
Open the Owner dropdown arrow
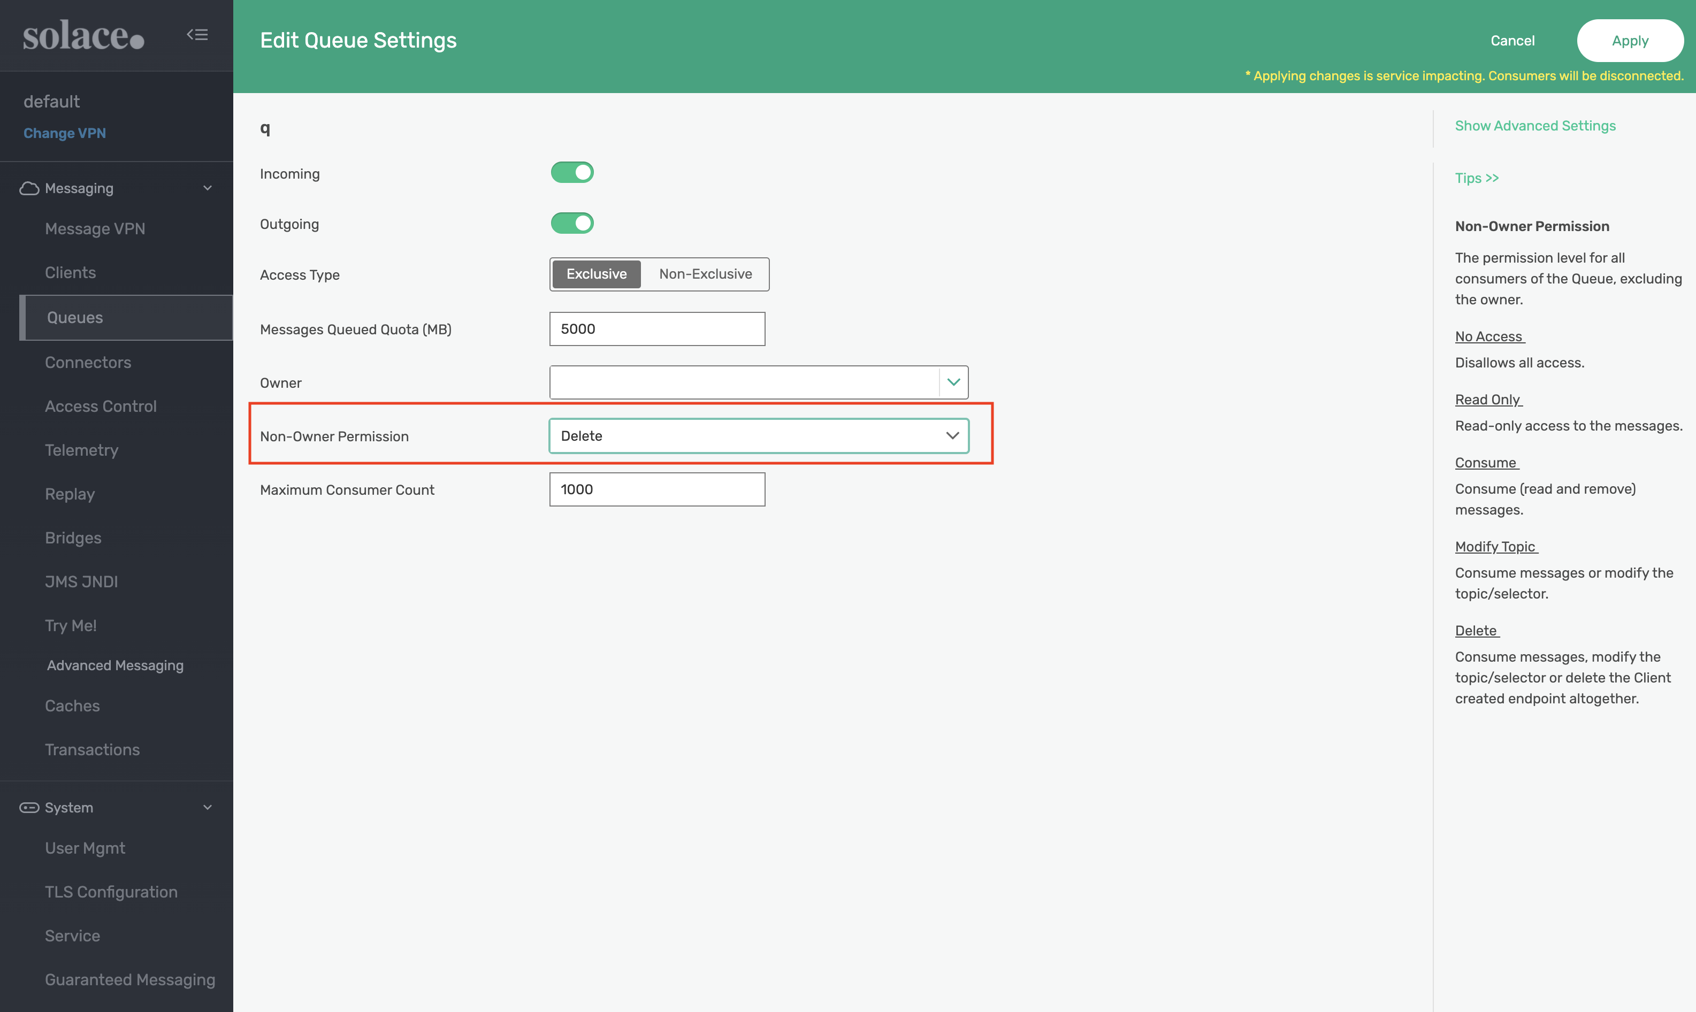[x=953, y=382]
